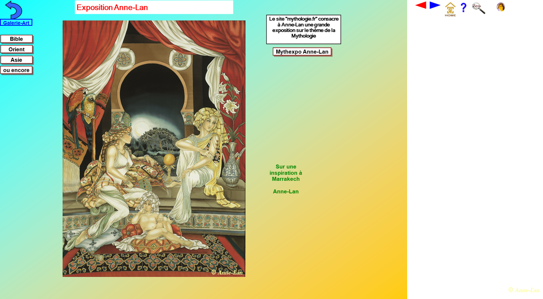The image size is (543, 299).
Task: Go to the HOME house icon
Action: click(450, 9)
